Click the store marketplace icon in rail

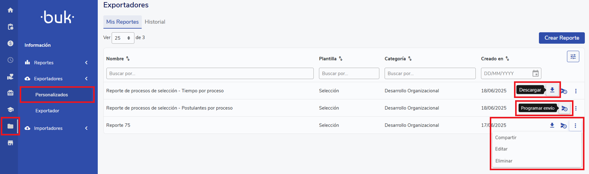pos(11,143)
